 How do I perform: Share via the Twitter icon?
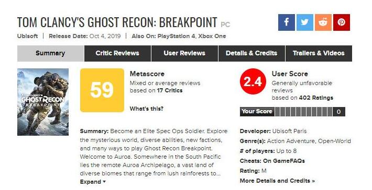pos(304,22)
